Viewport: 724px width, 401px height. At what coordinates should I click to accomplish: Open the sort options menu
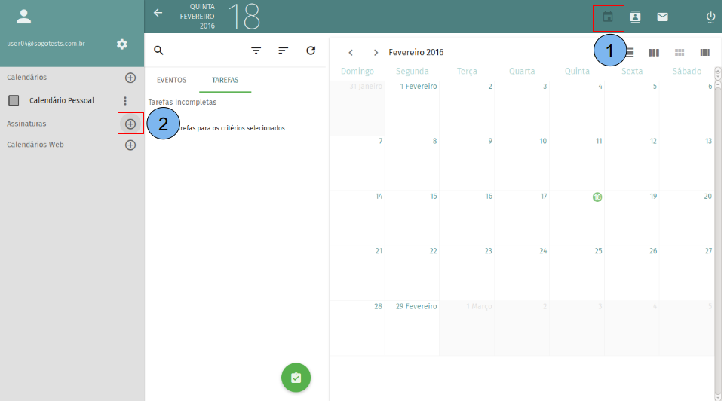pyautogui.click(x=284, y=51)
